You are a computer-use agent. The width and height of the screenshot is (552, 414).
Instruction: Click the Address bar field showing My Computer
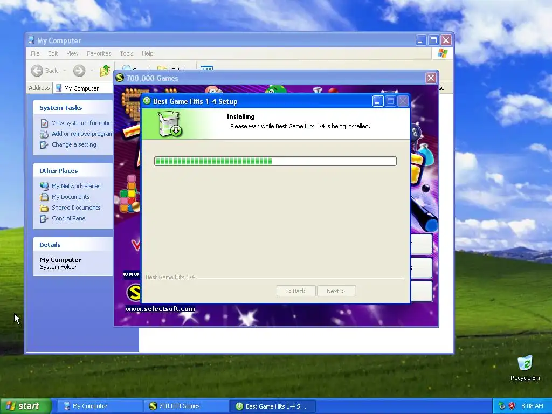83,88
